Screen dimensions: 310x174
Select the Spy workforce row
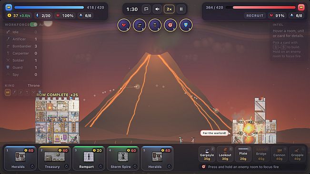(21, 75)
